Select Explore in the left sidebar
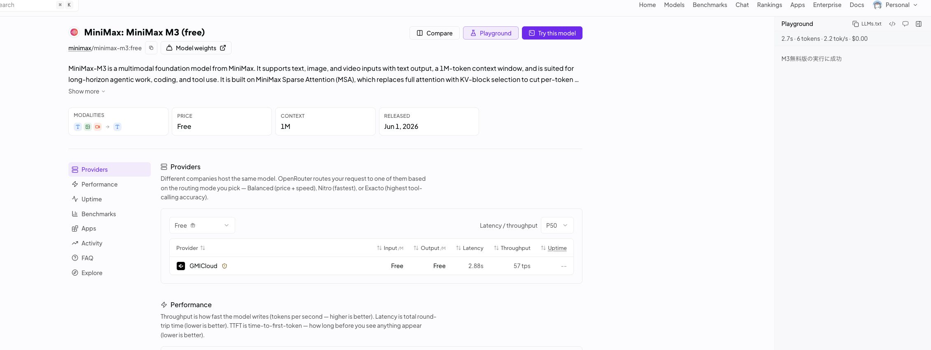This screenshot has height=350, width=931. (110, 273)
